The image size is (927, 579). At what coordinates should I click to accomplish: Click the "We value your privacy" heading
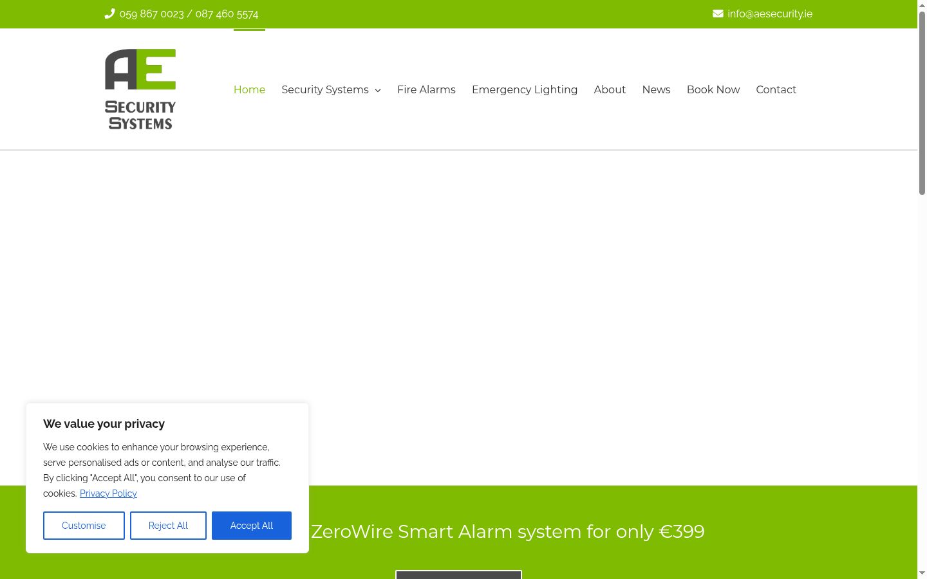(x=104, y=424)
